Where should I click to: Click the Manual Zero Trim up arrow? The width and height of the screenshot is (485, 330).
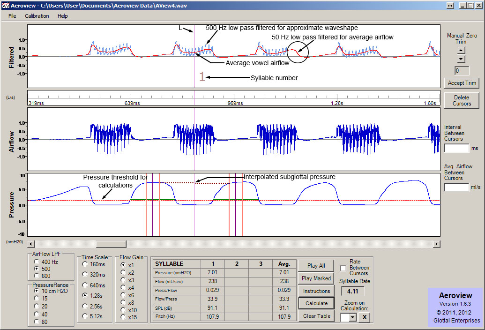coord(461,49)
